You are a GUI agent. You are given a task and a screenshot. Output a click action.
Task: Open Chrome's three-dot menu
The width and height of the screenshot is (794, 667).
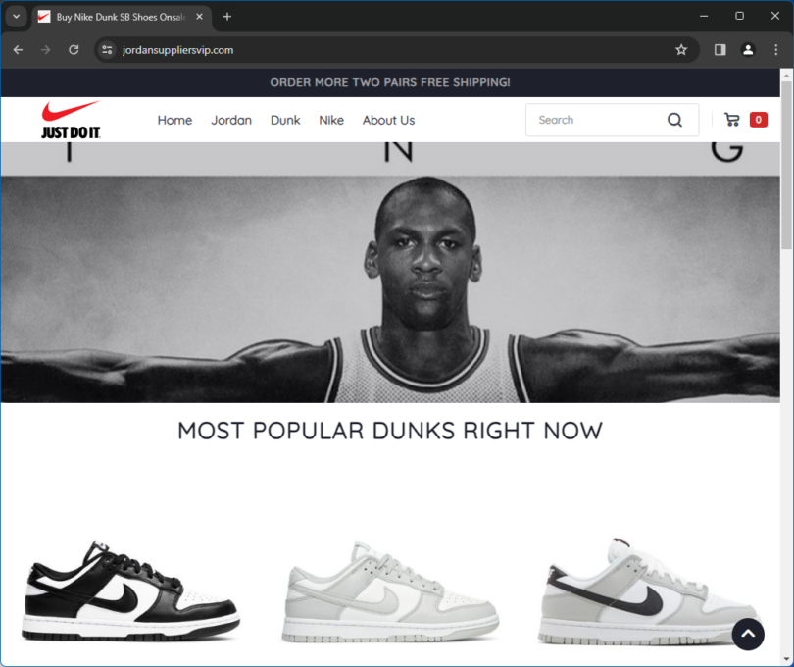777,49
